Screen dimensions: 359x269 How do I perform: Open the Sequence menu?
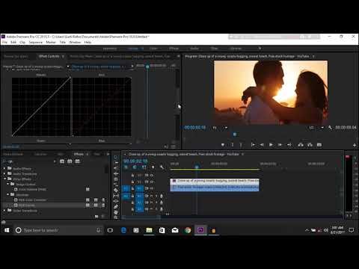[36, 42]
